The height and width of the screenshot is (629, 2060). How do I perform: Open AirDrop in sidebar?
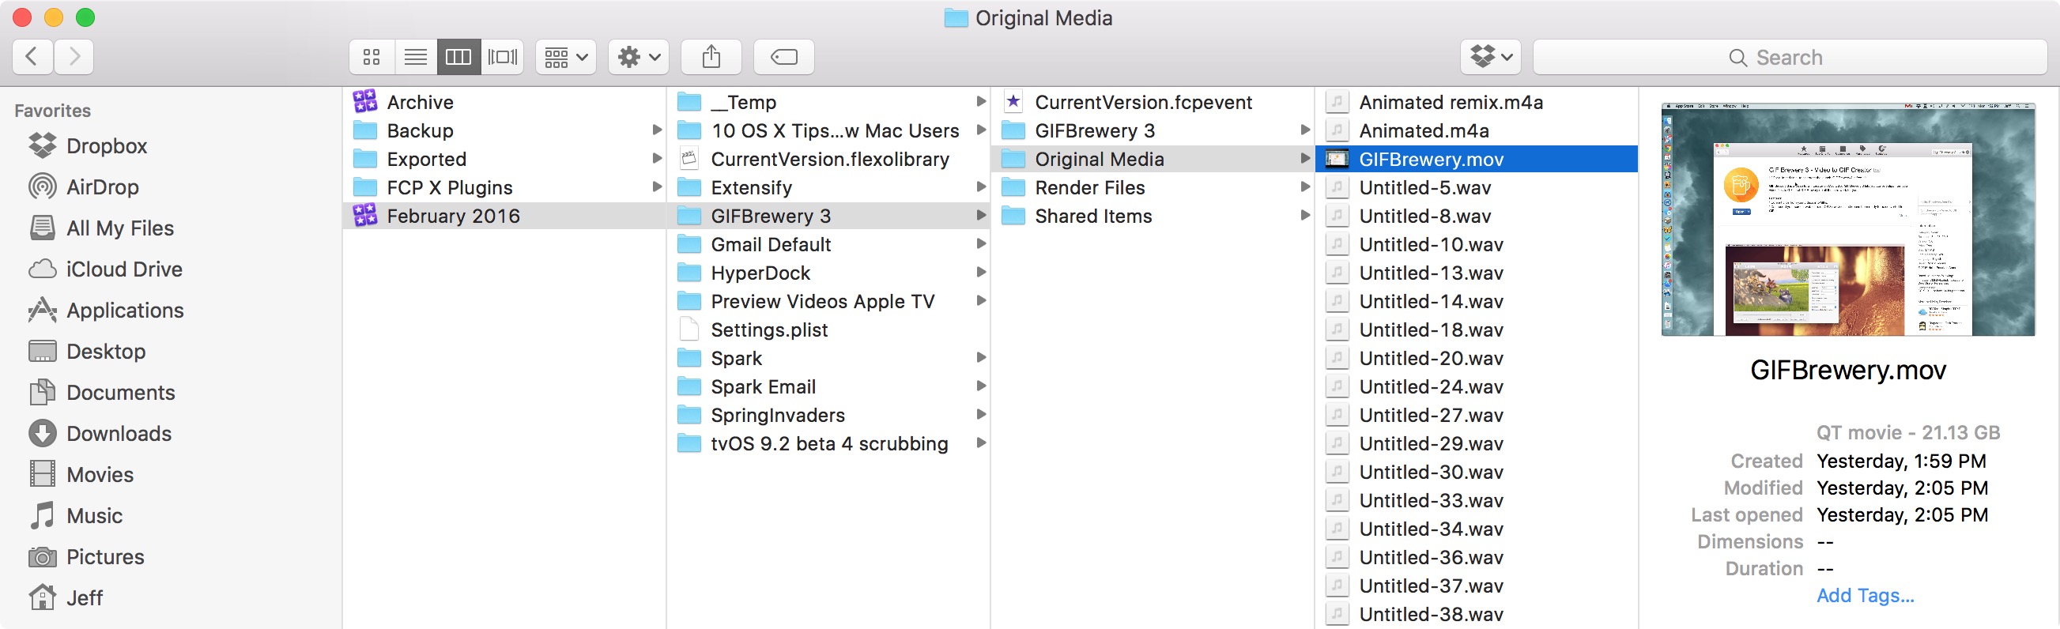102,187
